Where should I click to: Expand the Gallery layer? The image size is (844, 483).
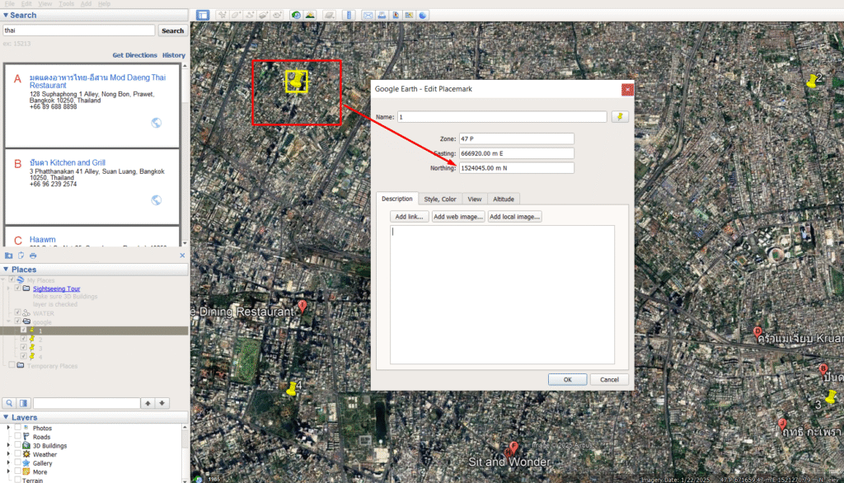8,463
